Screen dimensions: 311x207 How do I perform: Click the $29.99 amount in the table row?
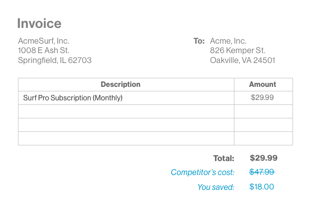(x=262, y=98)
